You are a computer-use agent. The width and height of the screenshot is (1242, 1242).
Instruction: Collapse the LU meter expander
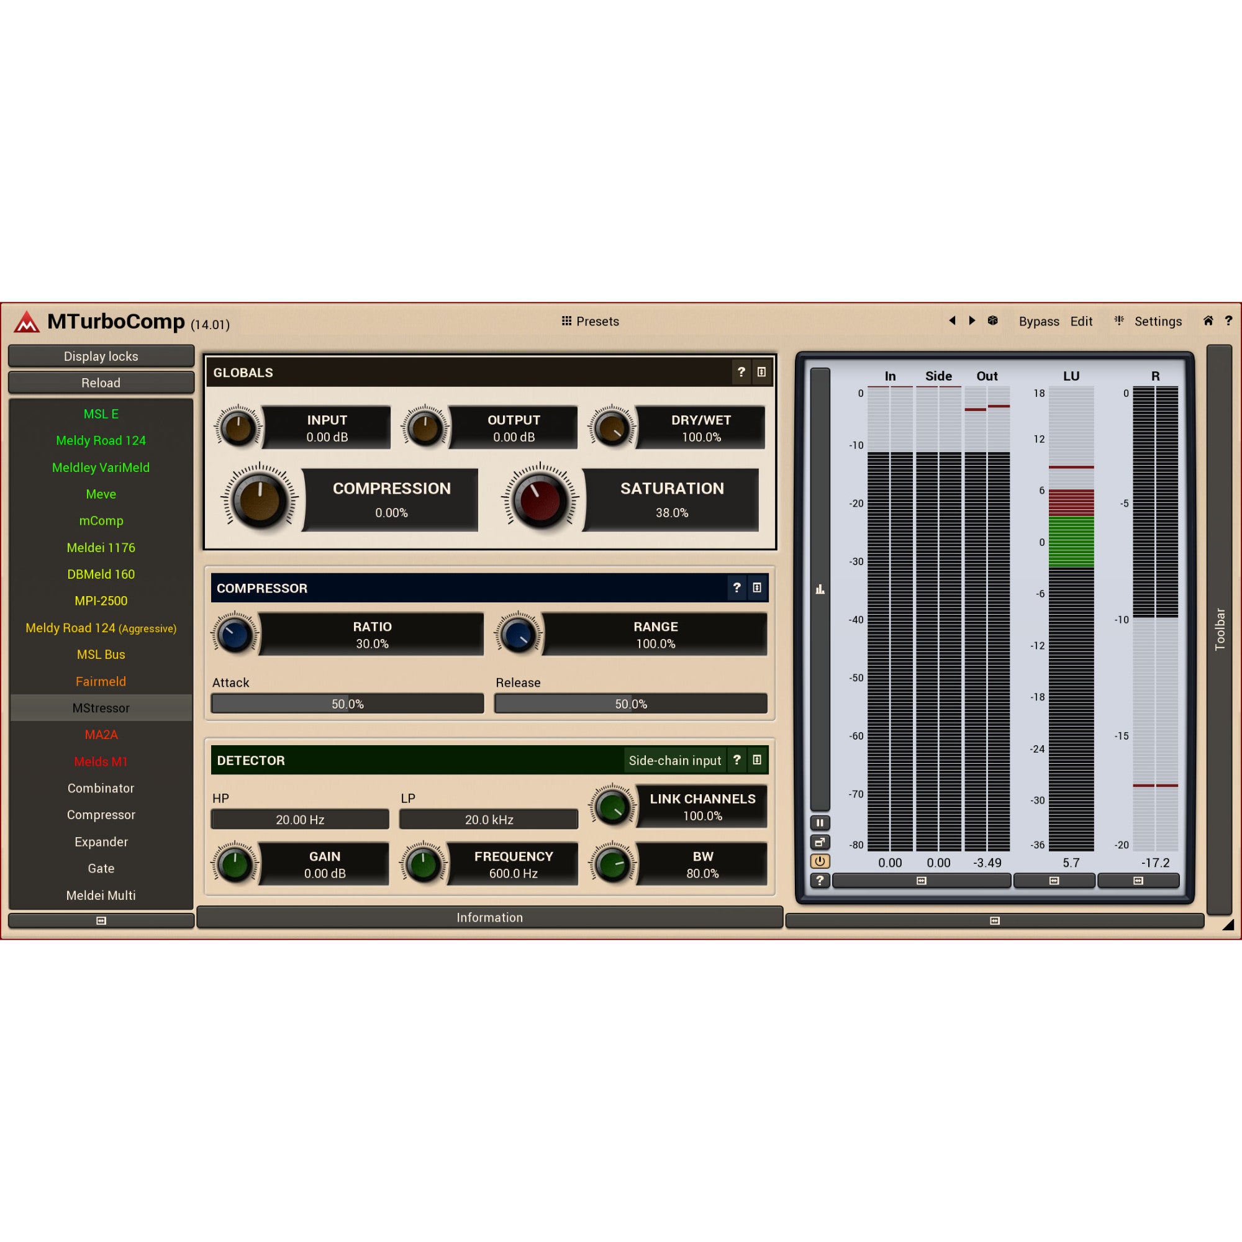pos(1054,881)
